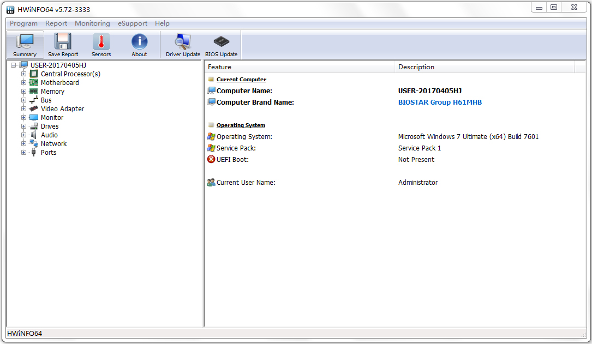Click the red X icon beside UEFI Boot
592x344 pixels.
pyautogui.click(x=211, y=159)
